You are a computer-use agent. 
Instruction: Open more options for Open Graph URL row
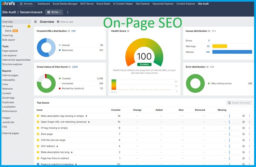(x=249, y=122)
